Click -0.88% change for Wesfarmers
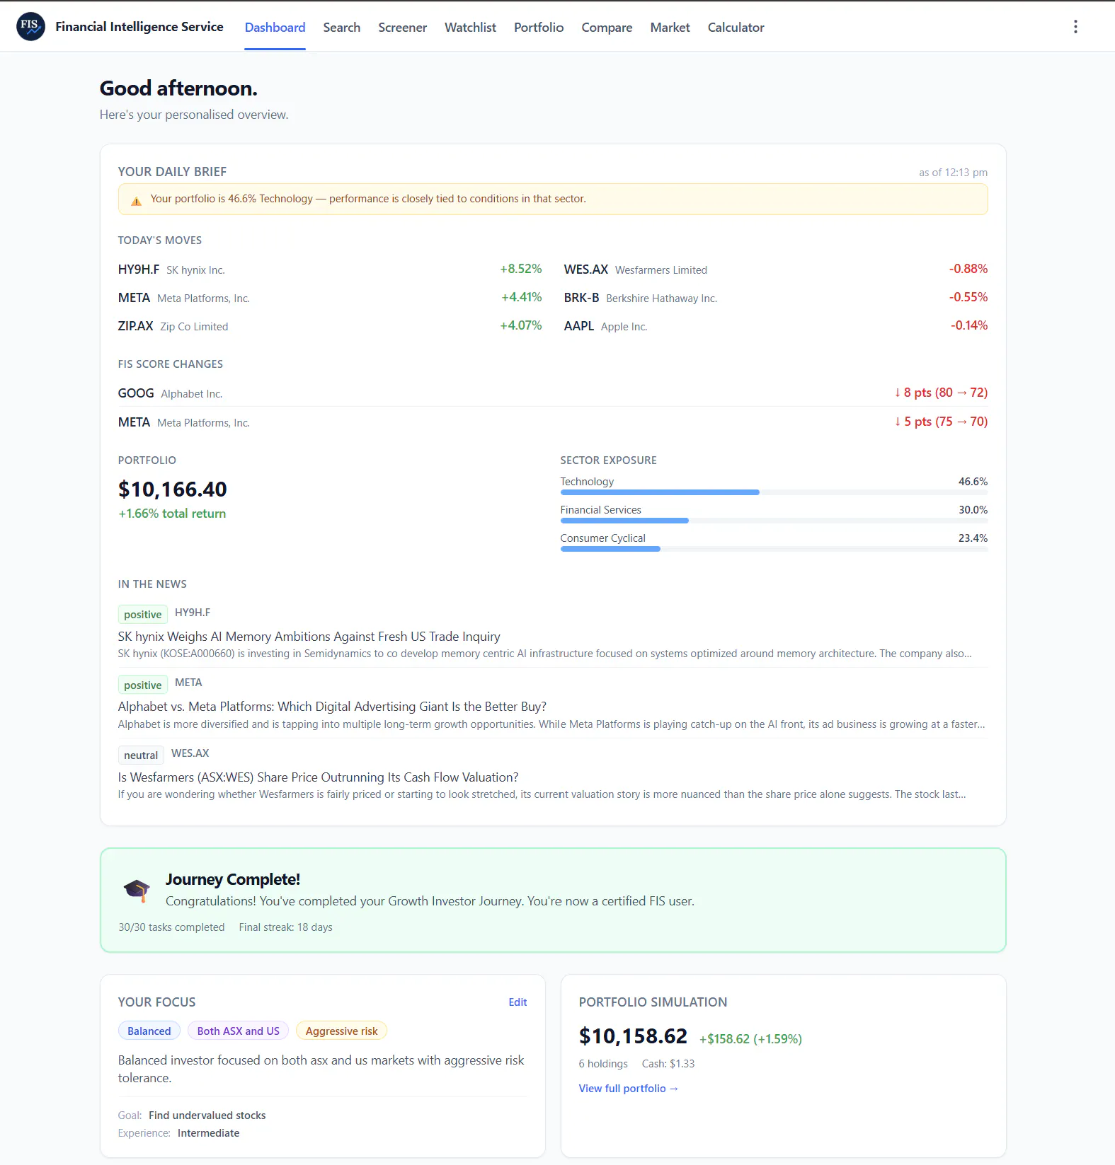Viewport: 1115px width, 1165px height. click(968, 269)
